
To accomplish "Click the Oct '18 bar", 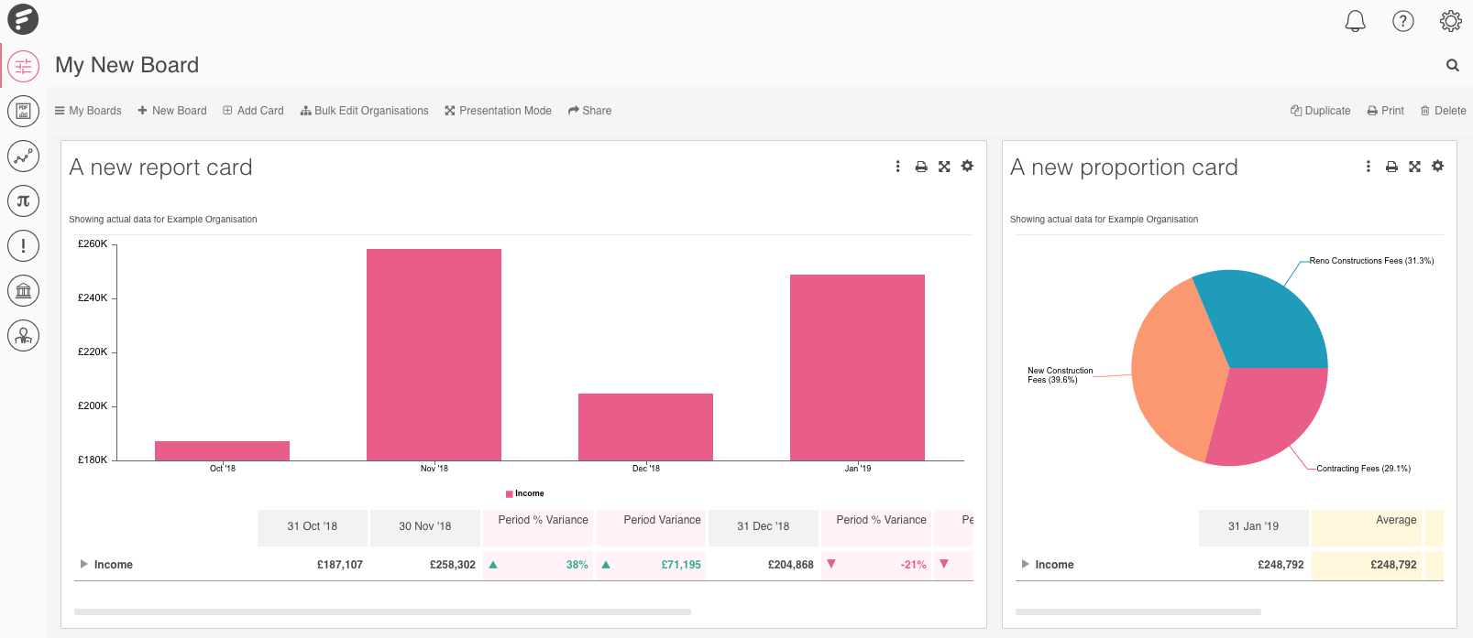I will (222, 450).
